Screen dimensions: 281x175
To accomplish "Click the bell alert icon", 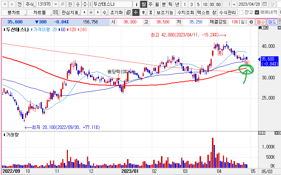I will [78, 4].
